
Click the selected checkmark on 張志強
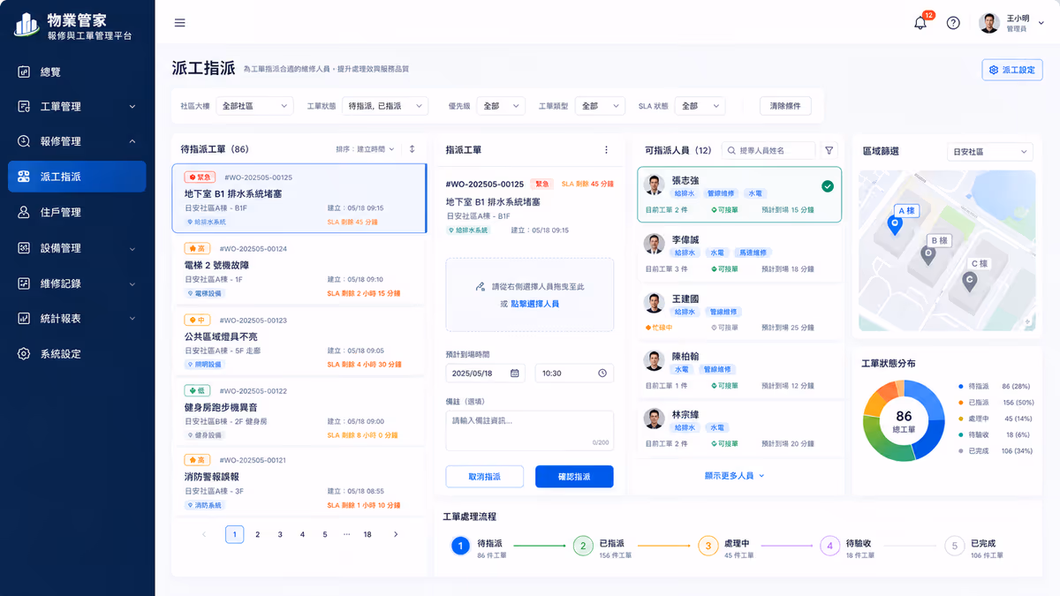coord(827,186)
